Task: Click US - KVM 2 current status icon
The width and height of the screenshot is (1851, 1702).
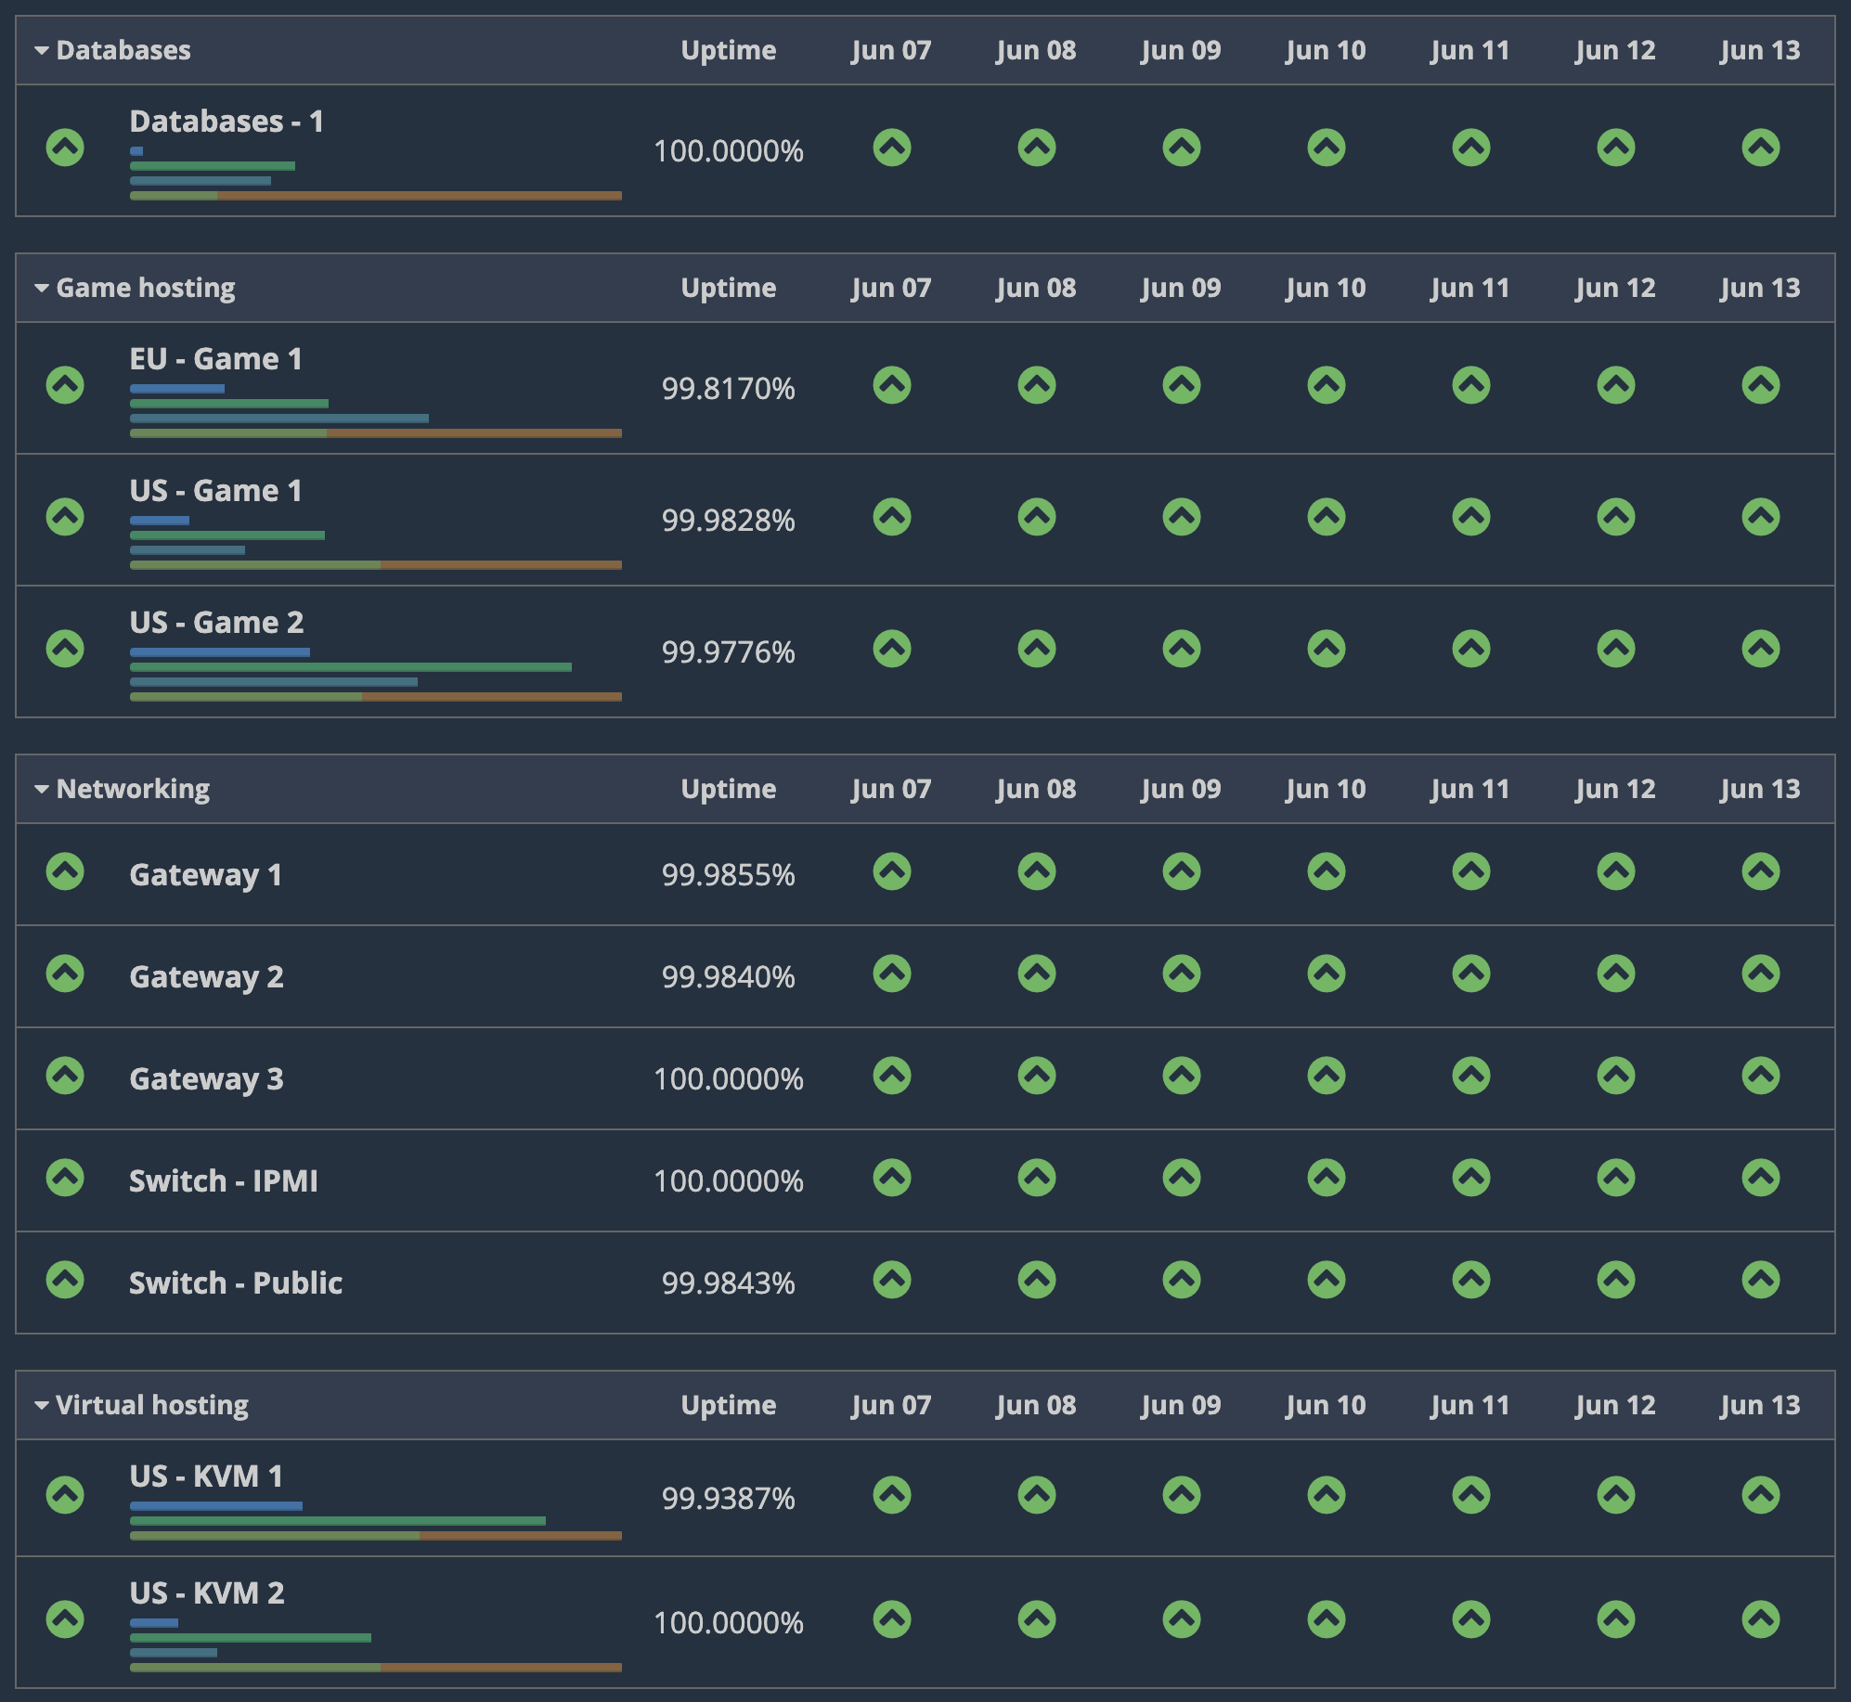Action: click(x=65, y=1619)
